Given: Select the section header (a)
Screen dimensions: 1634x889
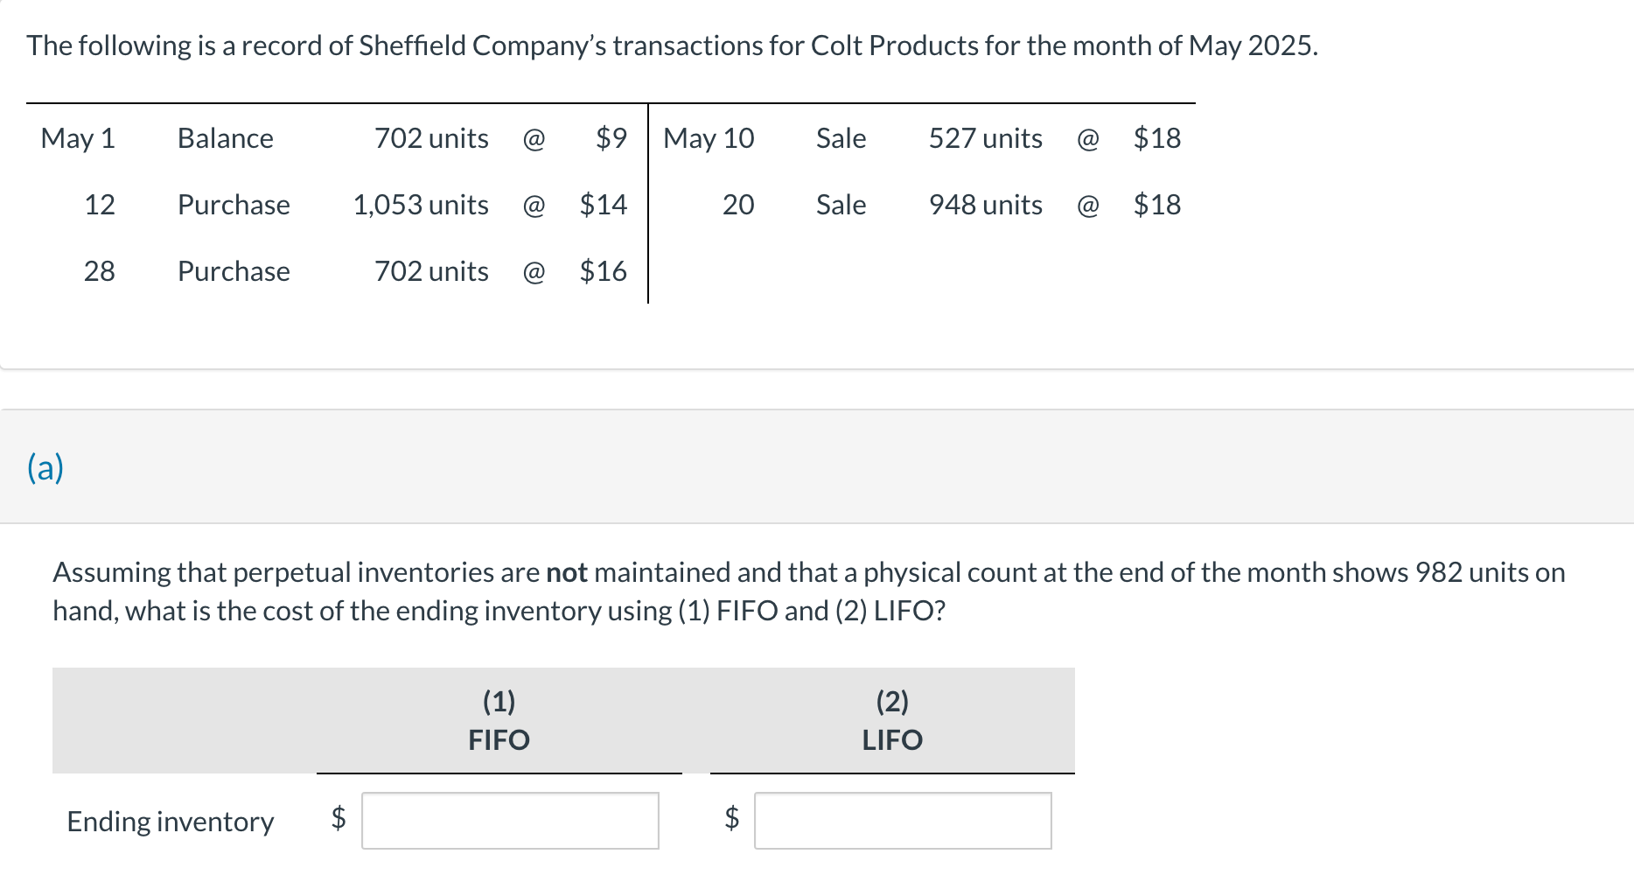Looking at the screenshot, I should point(45,467).
